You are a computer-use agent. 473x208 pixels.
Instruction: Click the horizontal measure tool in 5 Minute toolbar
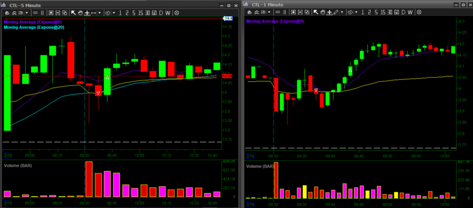click(x=94, y=13)
